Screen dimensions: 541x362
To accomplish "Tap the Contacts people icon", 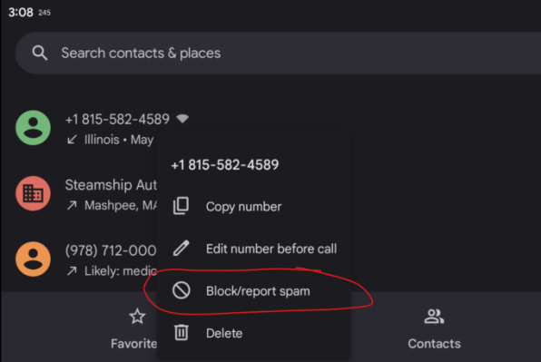I will point(434,316).
